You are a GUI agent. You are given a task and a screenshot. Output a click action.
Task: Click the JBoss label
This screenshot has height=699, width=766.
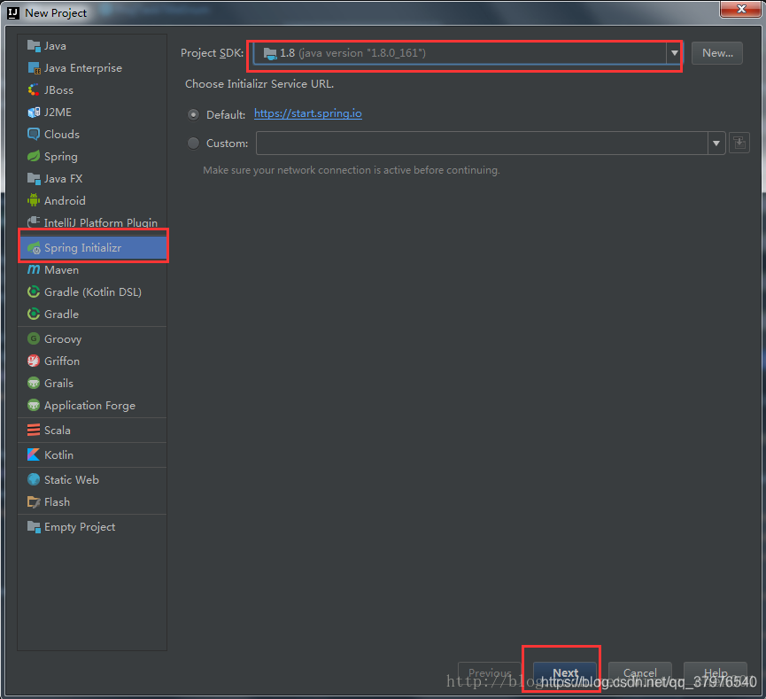click(x=58, y=90)
